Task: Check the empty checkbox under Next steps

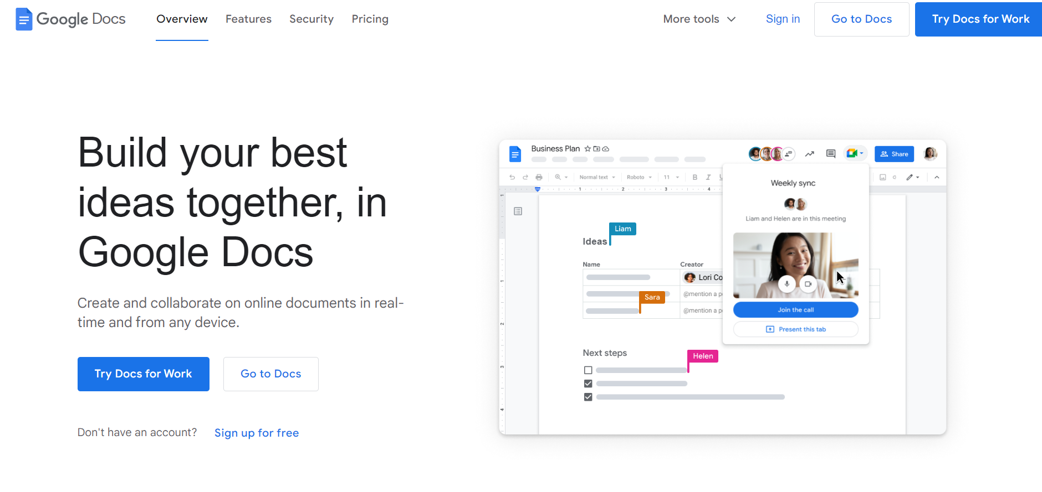Action: point(588,370)
